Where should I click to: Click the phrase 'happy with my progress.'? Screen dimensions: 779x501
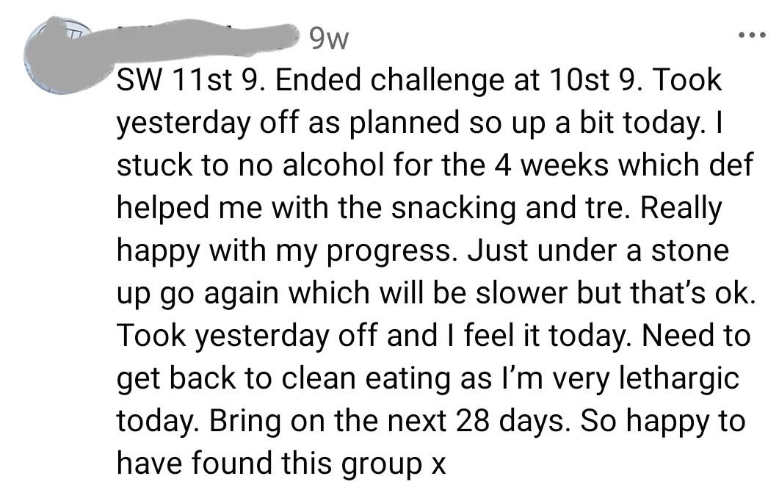coord(286,250)
